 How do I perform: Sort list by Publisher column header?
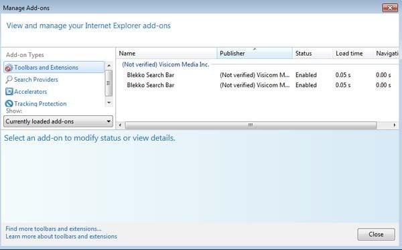255,54
